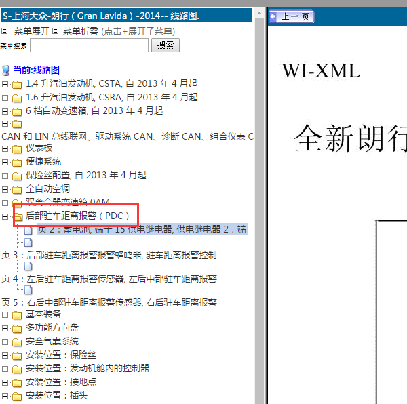Click the S-上海大众-朗行 title bar text
This screenshot has height=404, width=407.
tap(100, 16)
